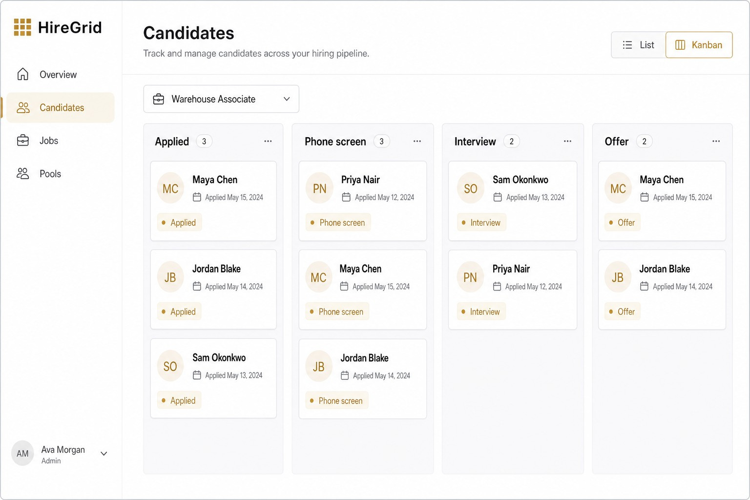
Task: Open the Applied column three-dot menu
Action: click(268, 141)
